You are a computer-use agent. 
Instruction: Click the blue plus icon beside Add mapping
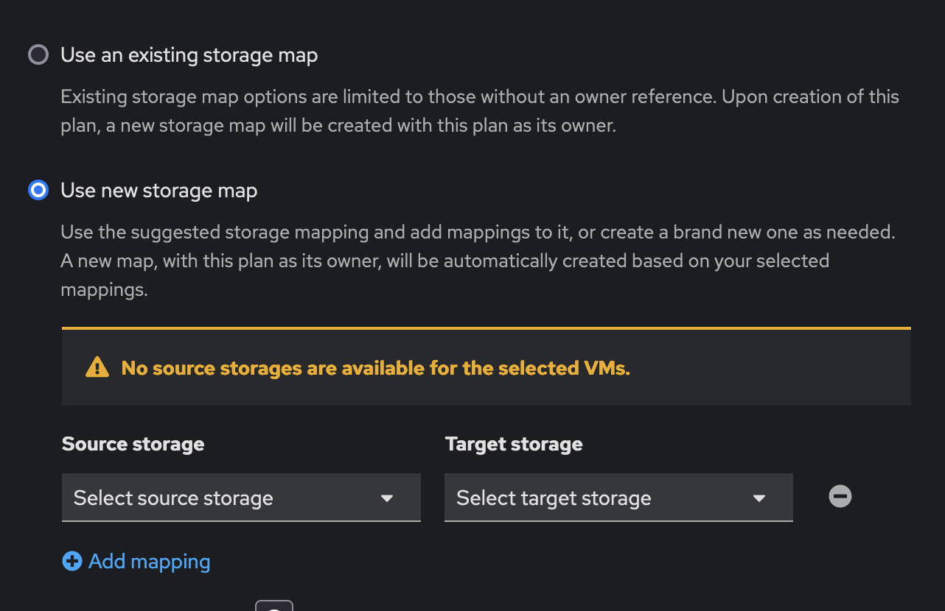click(72, 562)
